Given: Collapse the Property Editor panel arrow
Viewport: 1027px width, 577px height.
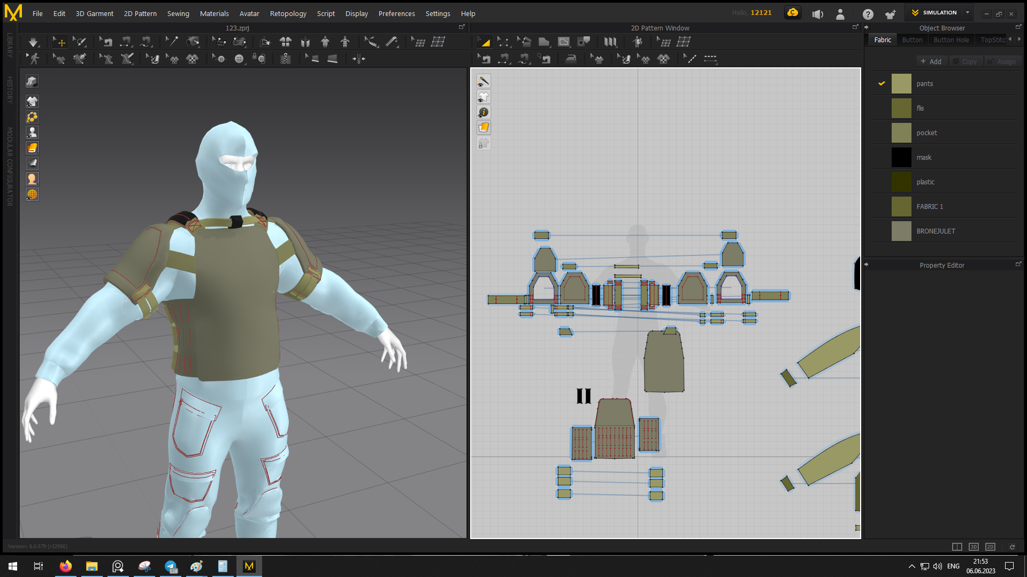Looking at the screenshot, I should 867,265.
